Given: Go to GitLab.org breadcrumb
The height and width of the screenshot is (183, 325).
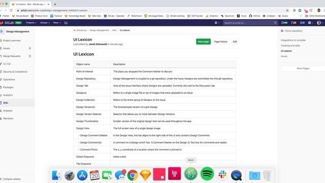Looking at the screenshot, I should click(81, 30).
